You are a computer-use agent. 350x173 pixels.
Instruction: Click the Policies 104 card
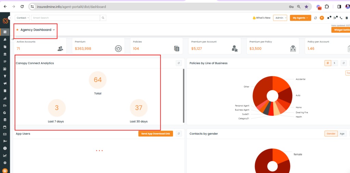[x=157, y=46]
